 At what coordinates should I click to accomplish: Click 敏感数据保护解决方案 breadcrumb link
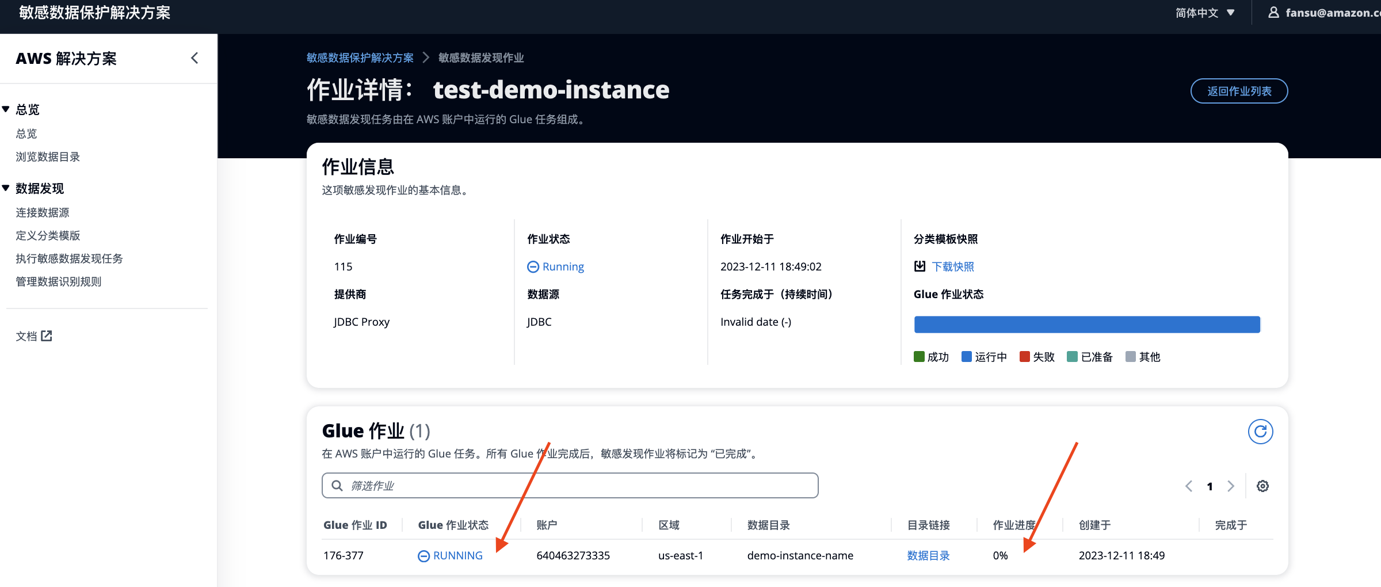(360, 58)
